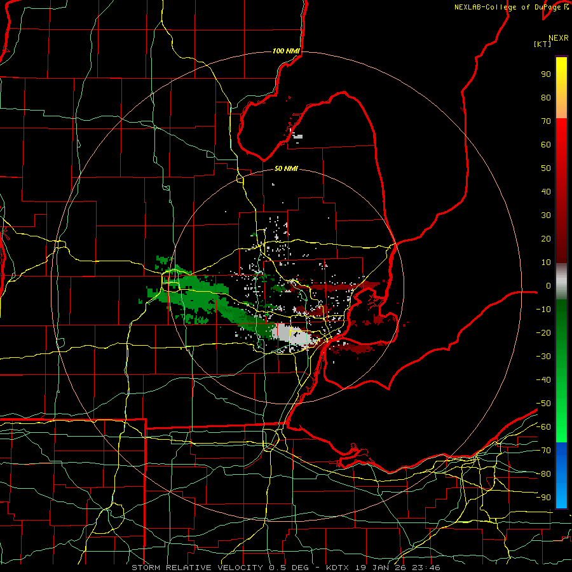
Task: Select the -30 scale value
Action: click(x=543, y=357)
